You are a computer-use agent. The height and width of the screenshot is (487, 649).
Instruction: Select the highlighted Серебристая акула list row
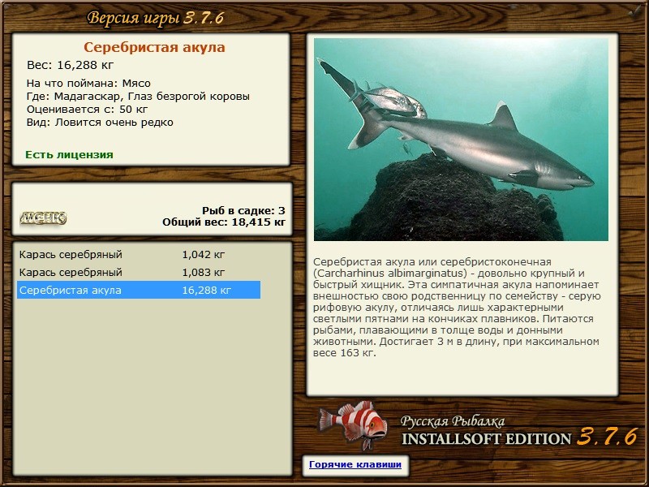pos(138,290)
